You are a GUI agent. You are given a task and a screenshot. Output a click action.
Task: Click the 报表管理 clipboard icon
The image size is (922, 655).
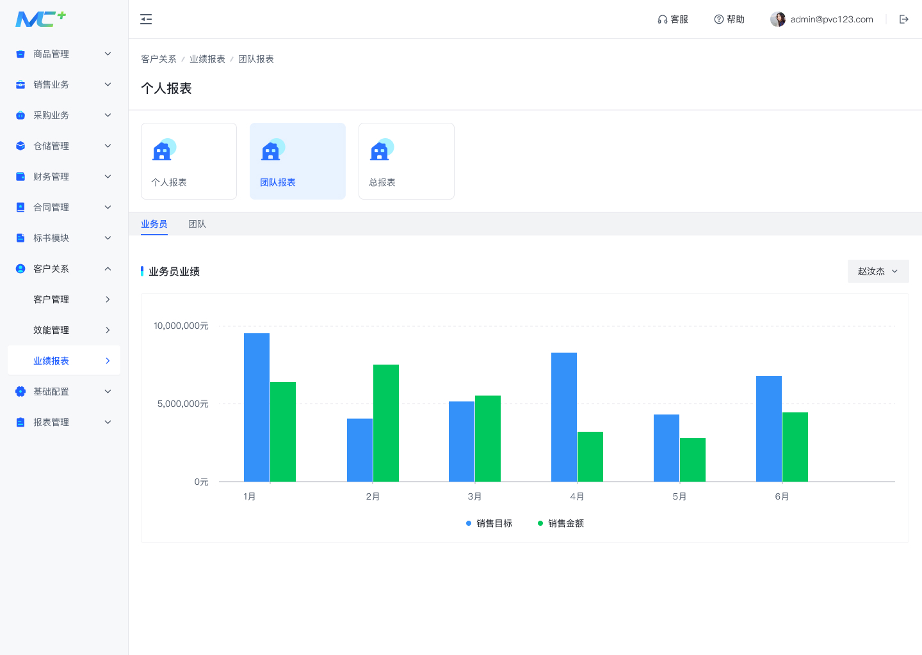click(20, 422)
